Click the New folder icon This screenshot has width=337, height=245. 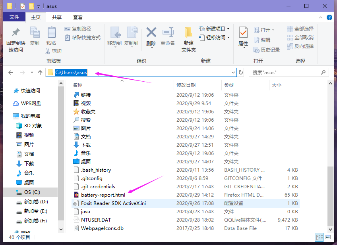tap(188, 33)
